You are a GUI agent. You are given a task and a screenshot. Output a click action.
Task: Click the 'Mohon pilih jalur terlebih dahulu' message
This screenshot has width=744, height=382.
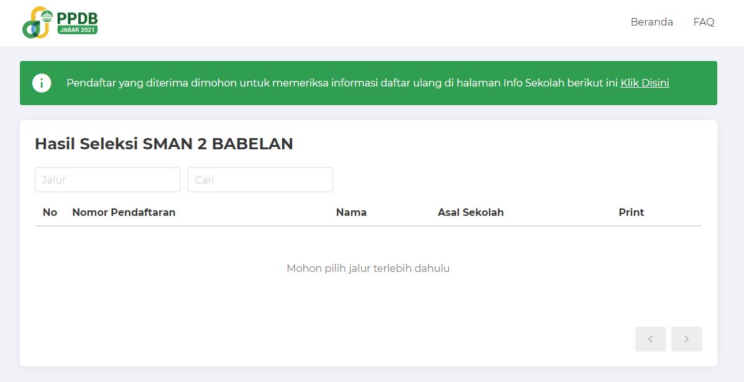tap(368, 268)
